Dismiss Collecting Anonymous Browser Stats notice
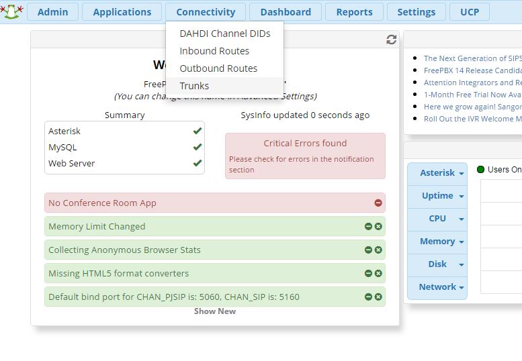The image size is (522, 361). pyautogui.click(x=378, y=250)
